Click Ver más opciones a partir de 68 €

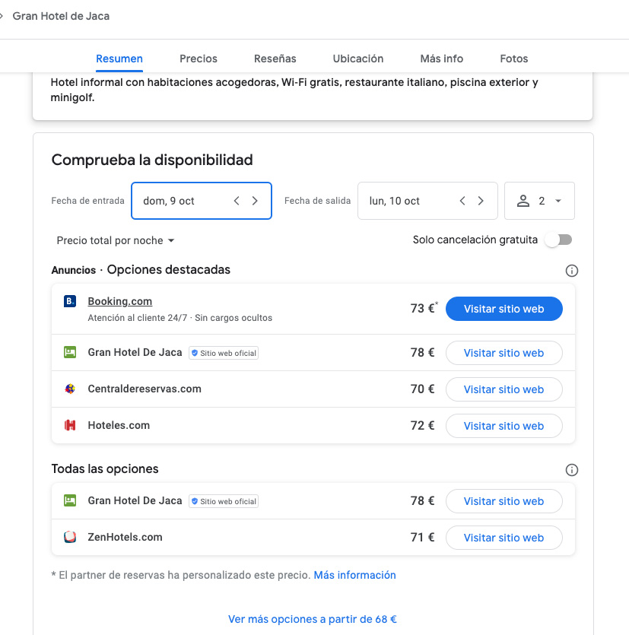pyautogui.click(x=313, y=619)
